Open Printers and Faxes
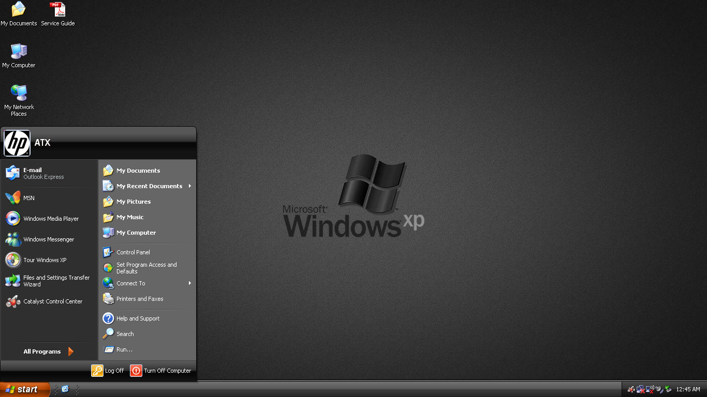 [x=147, y=299]
